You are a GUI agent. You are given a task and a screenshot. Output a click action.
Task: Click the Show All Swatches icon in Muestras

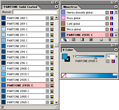click(65, 40)
